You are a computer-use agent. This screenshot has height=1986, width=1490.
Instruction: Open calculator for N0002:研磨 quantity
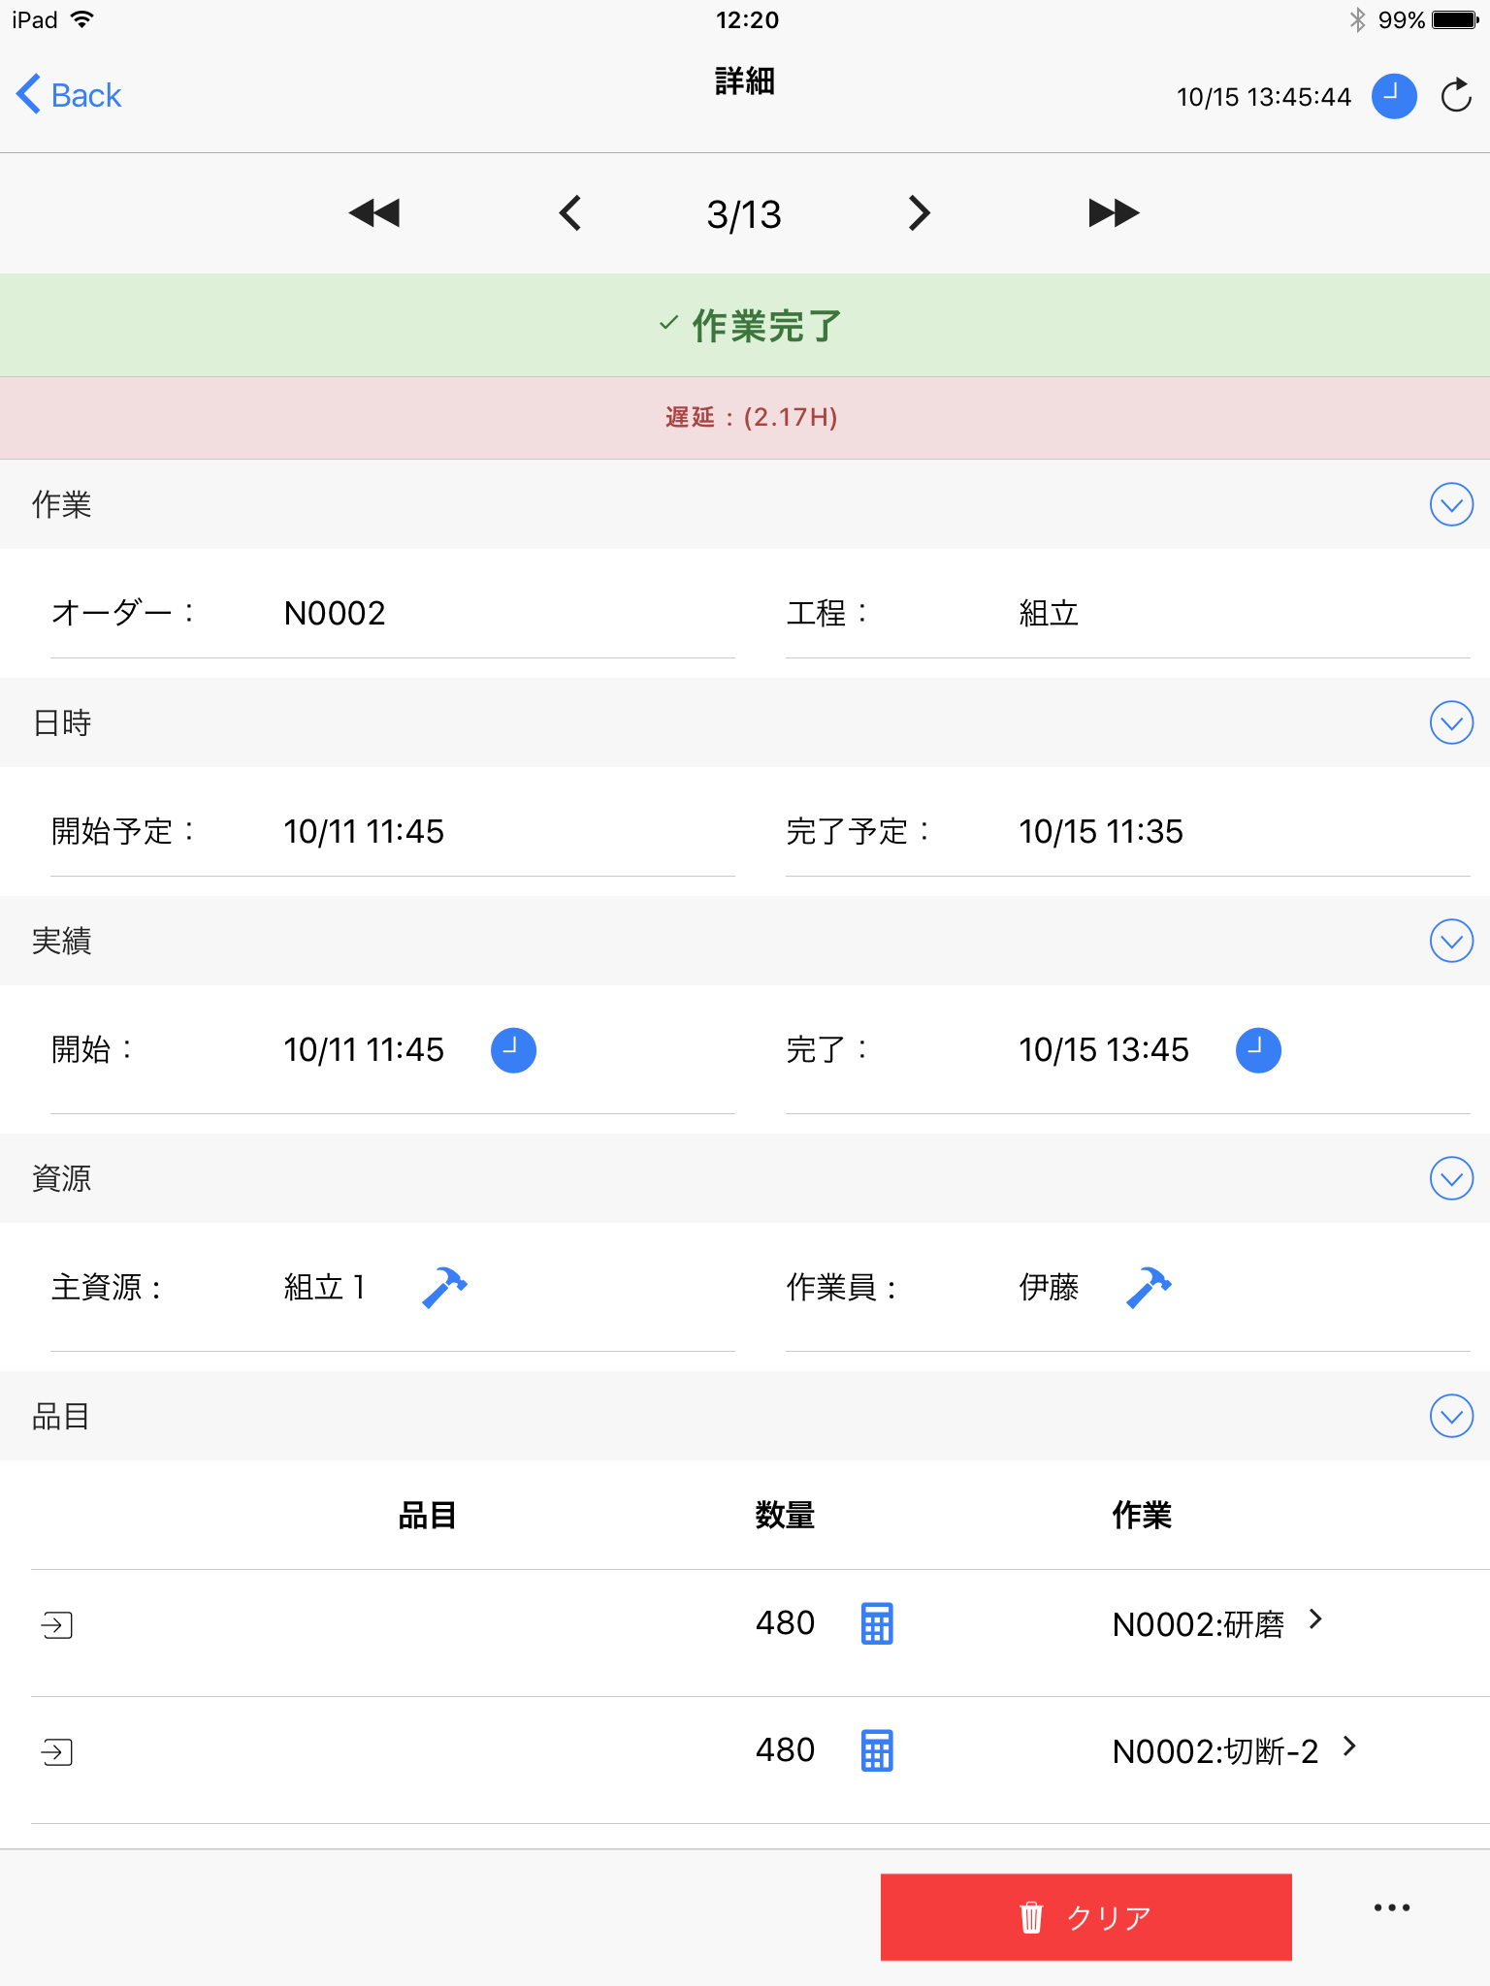tap(877, 1623)
